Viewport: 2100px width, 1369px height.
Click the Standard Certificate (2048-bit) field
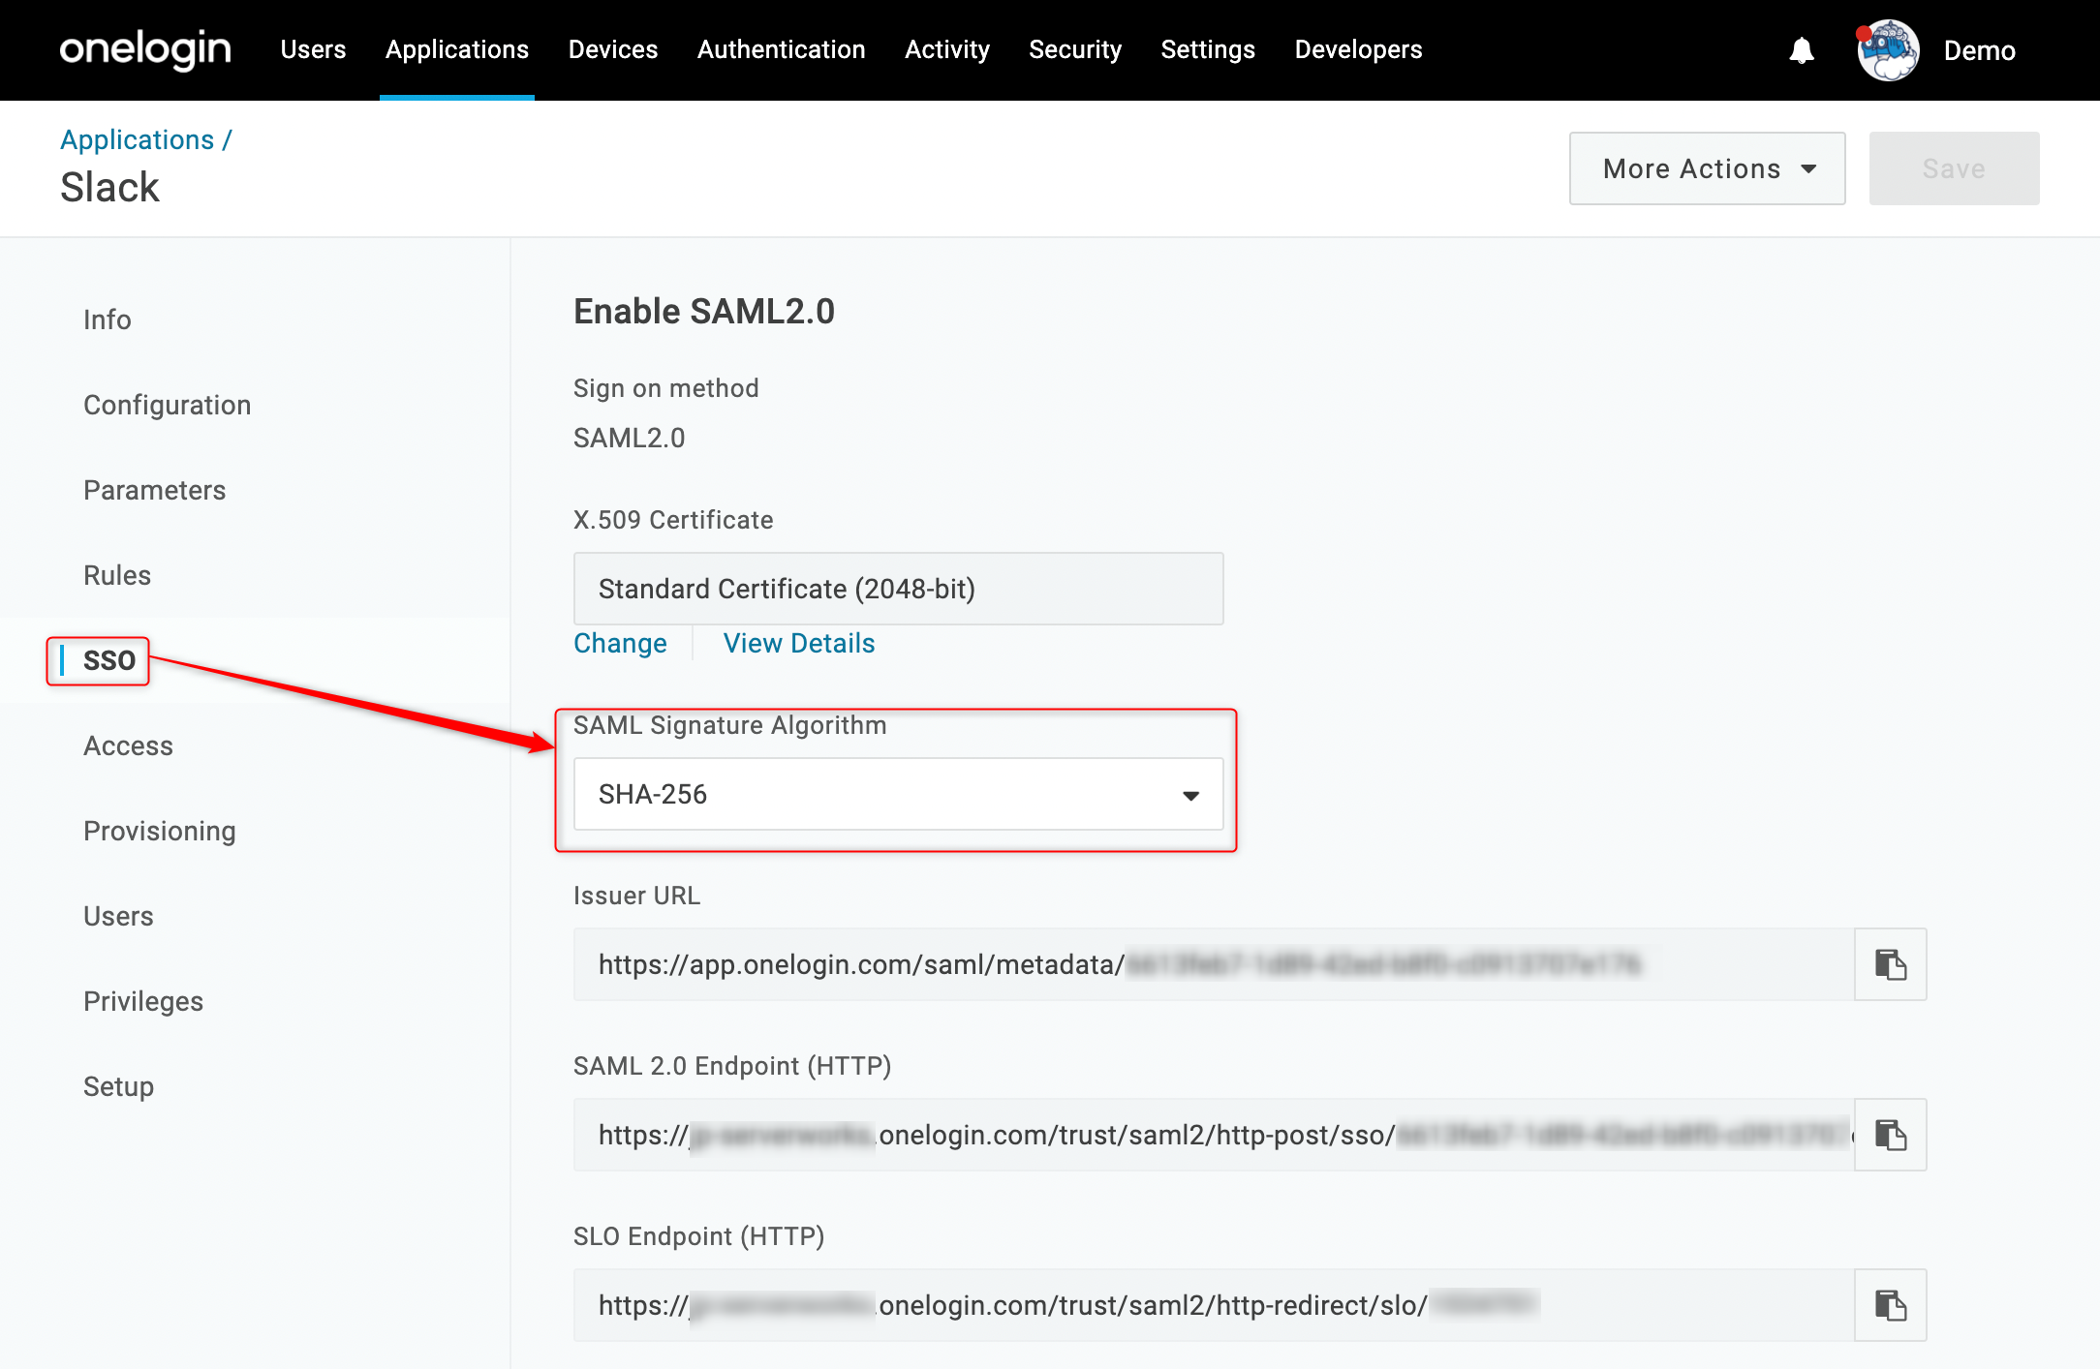click(898, 589)
